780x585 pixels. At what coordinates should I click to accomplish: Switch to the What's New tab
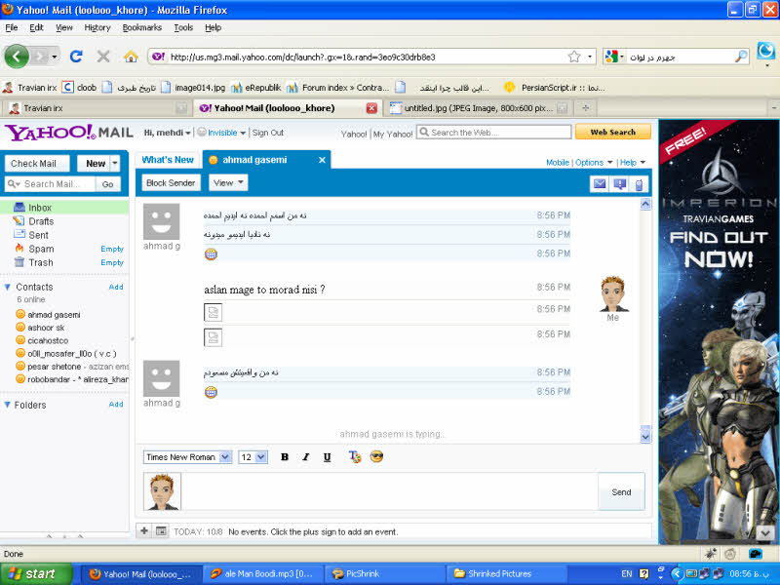(168, 160)
